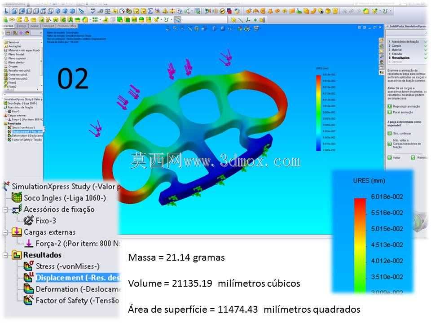Toggle the Instant3D icon on features toolbar

(x=178, y=20)
